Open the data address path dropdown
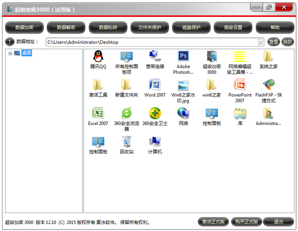The height and width of the screenshot is (231, 298). [260, 42]
